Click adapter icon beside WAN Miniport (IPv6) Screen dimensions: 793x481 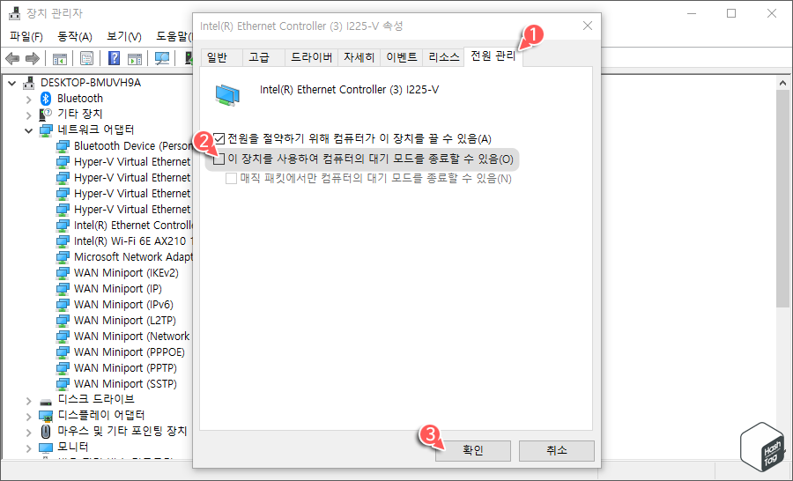pyautogui.click(x=63, y=305)
